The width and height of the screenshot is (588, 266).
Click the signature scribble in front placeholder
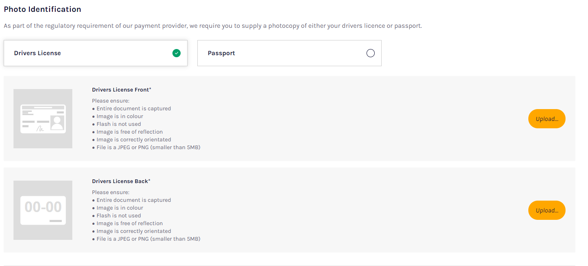click(x=40, y=128)
